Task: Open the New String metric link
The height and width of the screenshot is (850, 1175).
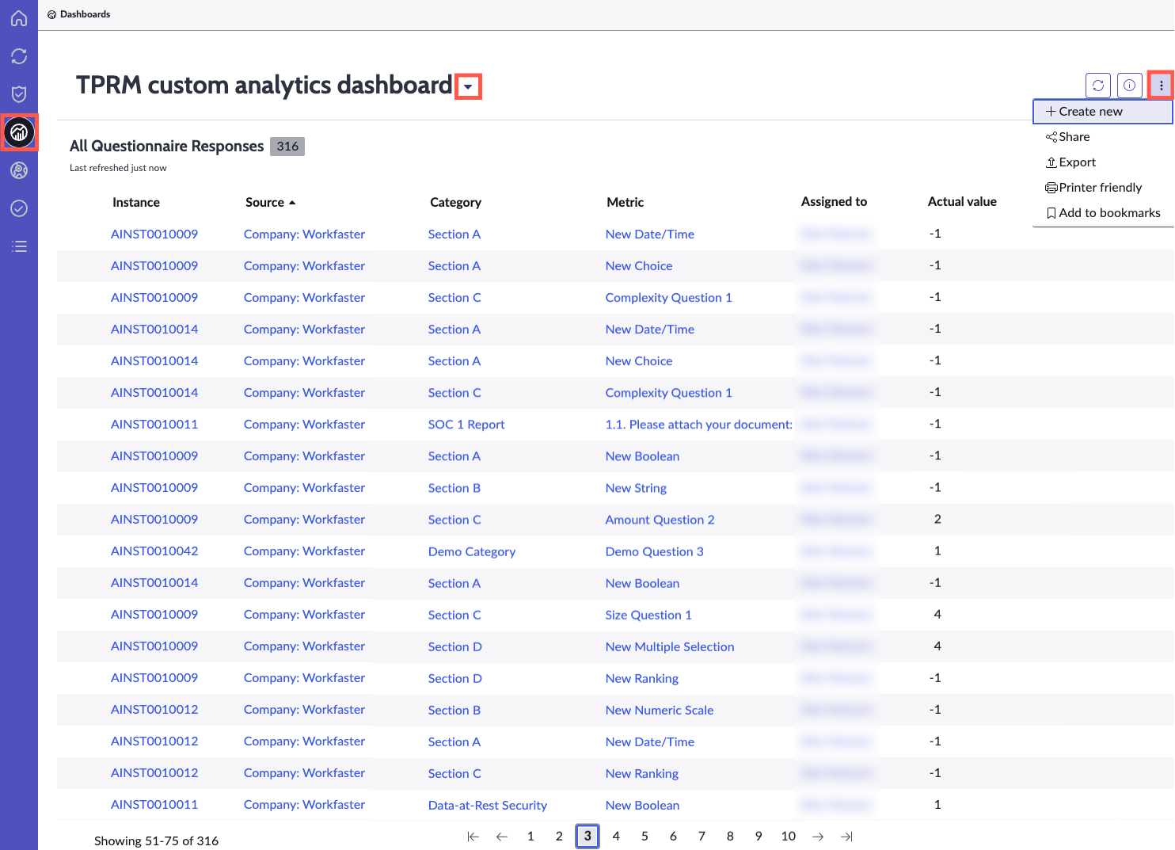Action: point(636,489)
